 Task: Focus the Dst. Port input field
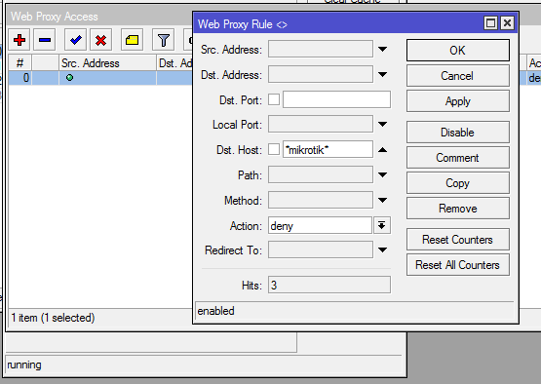pyautogui.click(x=336, y=99)
